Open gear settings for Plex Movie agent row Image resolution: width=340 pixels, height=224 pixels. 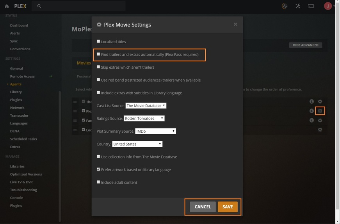tap(320, 111)
